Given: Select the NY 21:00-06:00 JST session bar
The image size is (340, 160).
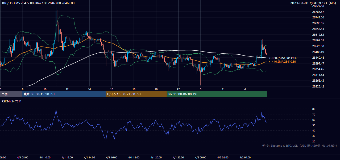Looking at the screenshot, I should (217, 94).
